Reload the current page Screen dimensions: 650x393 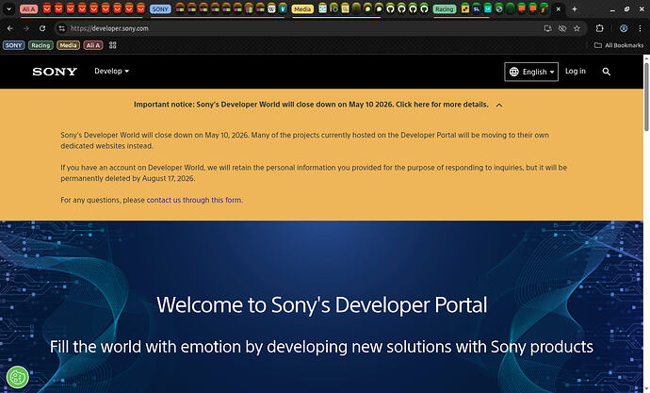42,28
